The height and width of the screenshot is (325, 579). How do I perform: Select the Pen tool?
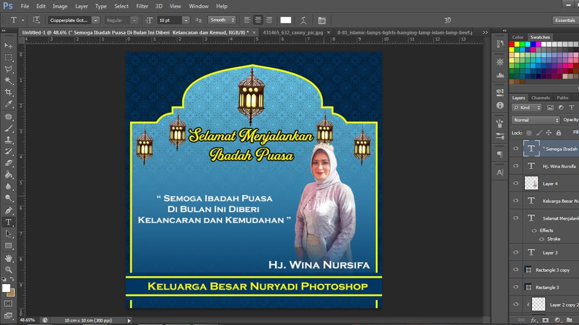pos(8,211)
